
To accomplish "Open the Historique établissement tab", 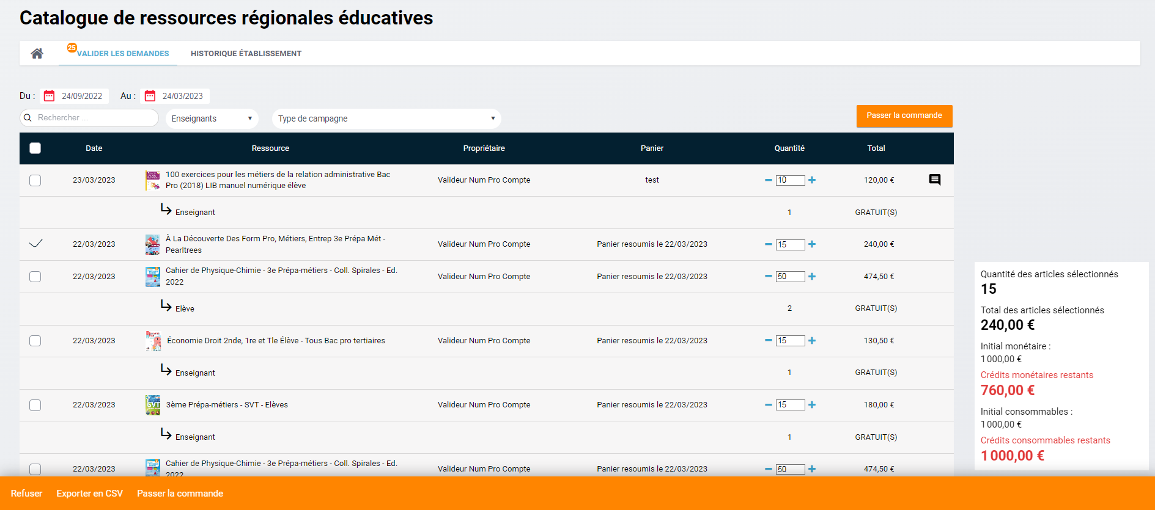I will coord(246,54).
